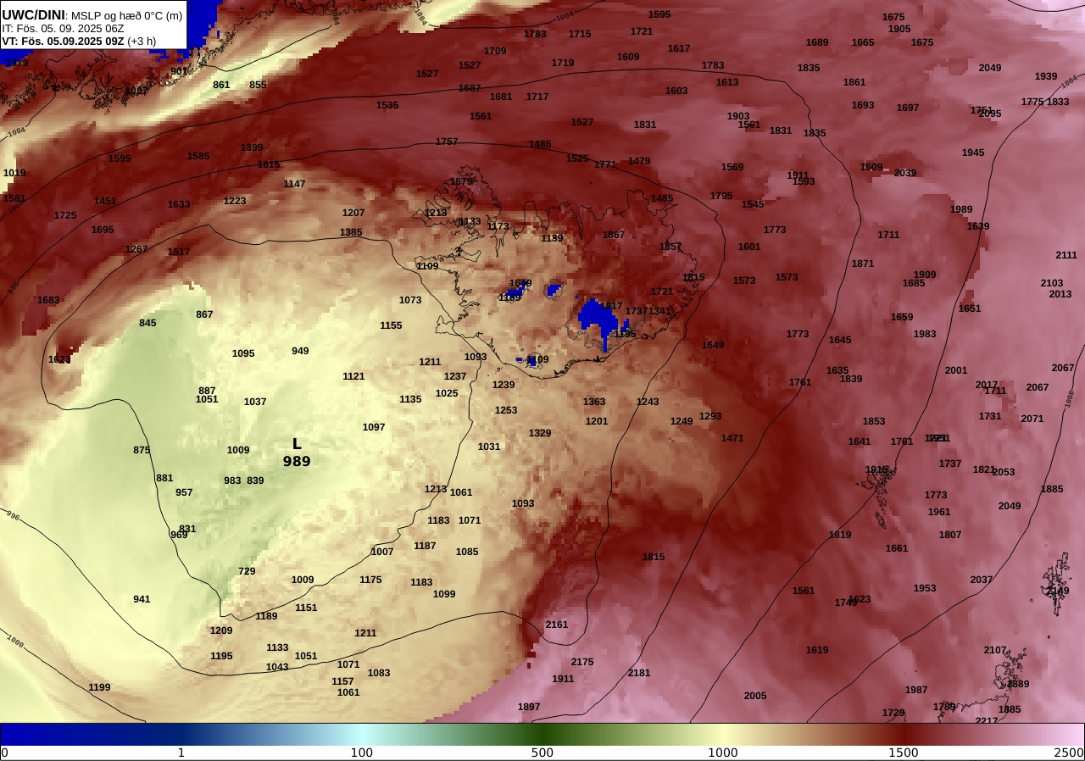The width and height of the screenshot is (1085, 761).
Task: Click the height value 1155
Action: tap(391, 325)
